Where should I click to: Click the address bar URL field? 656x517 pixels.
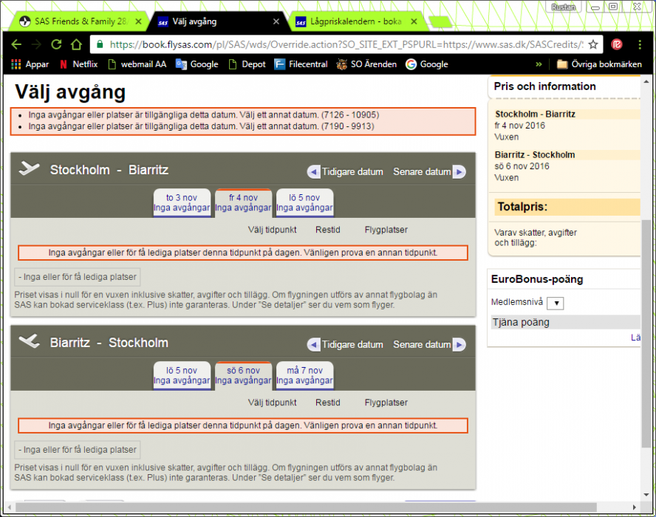point(340,44)
